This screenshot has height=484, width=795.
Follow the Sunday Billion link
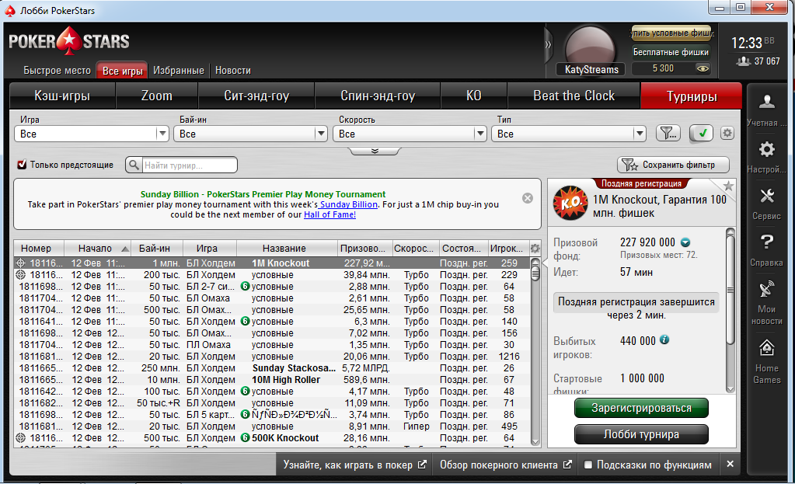pos(348,205)
